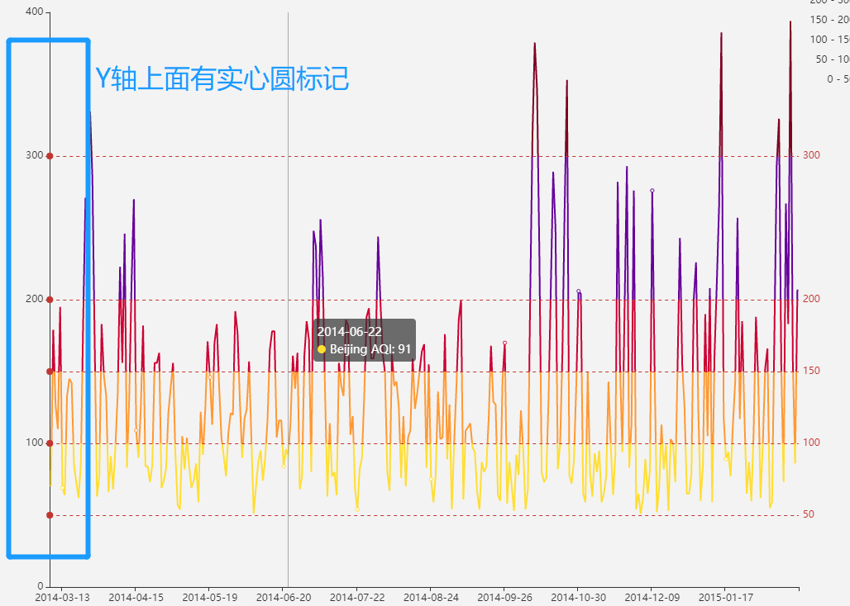Image resolution: width=850 pixels, height=606 pixels.
Task: Click the X axis date 2014-06-20
Action: point(284,598)
